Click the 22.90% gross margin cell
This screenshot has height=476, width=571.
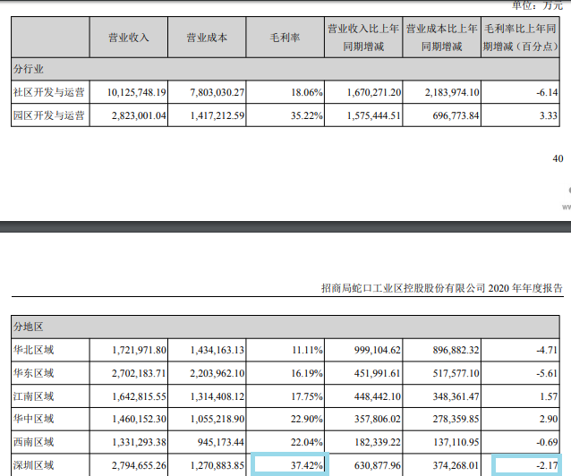(285, 419)
